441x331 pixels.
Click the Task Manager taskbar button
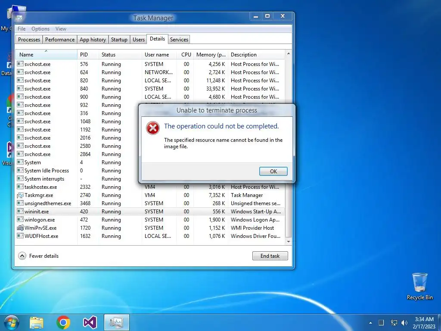[x=117, y=322]
